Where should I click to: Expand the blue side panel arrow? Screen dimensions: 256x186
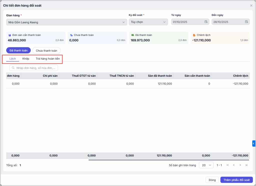tap(254, 144)
